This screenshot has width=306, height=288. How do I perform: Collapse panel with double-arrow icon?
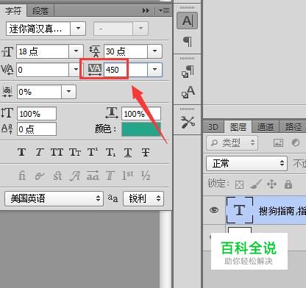point(146,11)
